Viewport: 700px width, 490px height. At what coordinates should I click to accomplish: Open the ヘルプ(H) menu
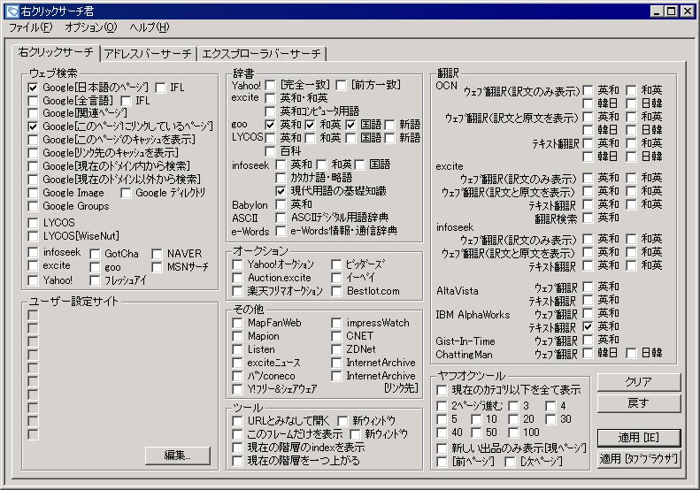pos(150,27)
